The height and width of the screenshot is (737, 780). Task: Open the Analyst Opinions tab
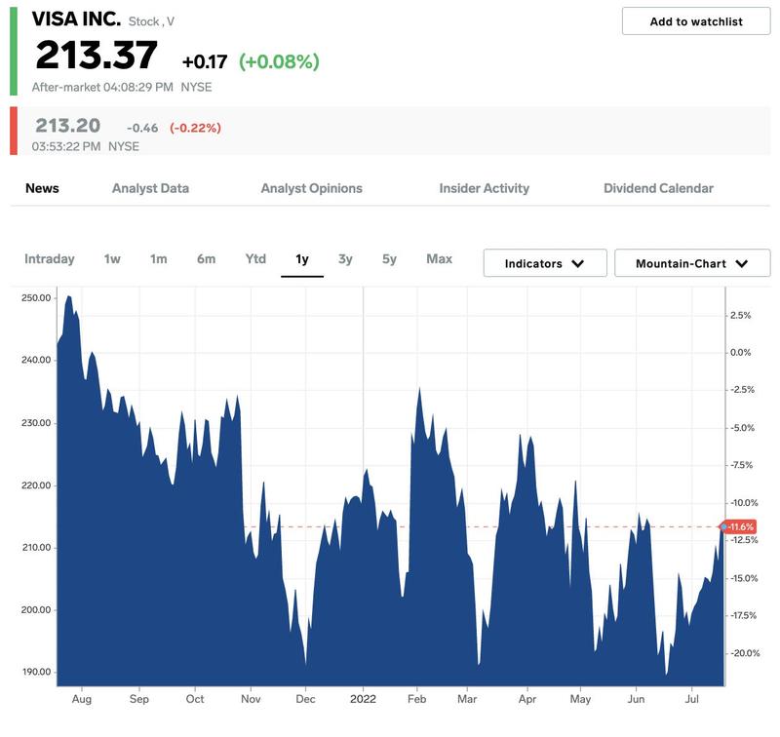[x=311, y=188]
